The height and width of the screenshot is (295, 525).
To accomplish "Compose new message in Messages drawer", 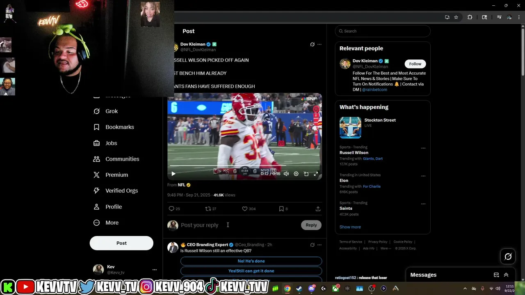I will [496, 275].
